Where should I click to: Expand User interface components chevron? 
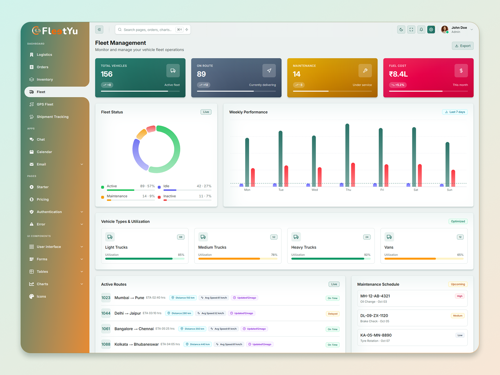coord(82,247)
